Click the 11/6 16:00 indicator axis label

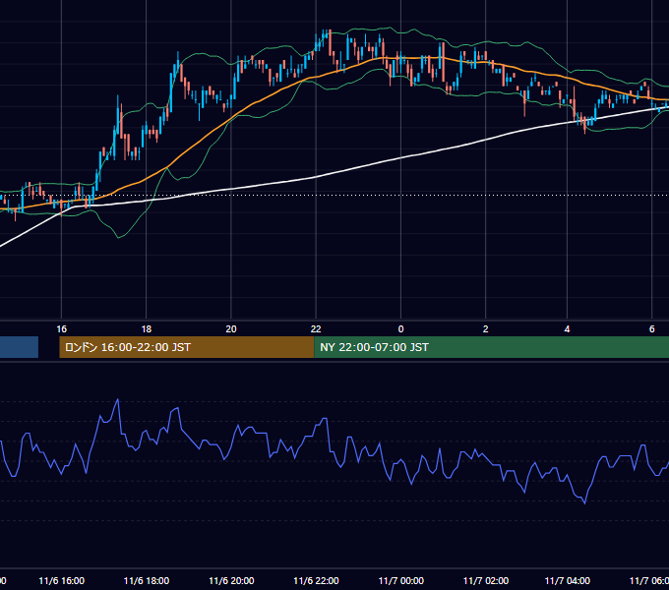[x=61, y=581]
